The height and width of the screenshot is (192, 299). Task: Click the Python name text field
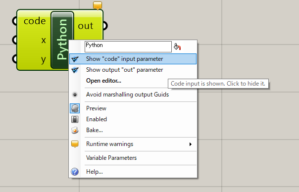[x=128, y=47]
